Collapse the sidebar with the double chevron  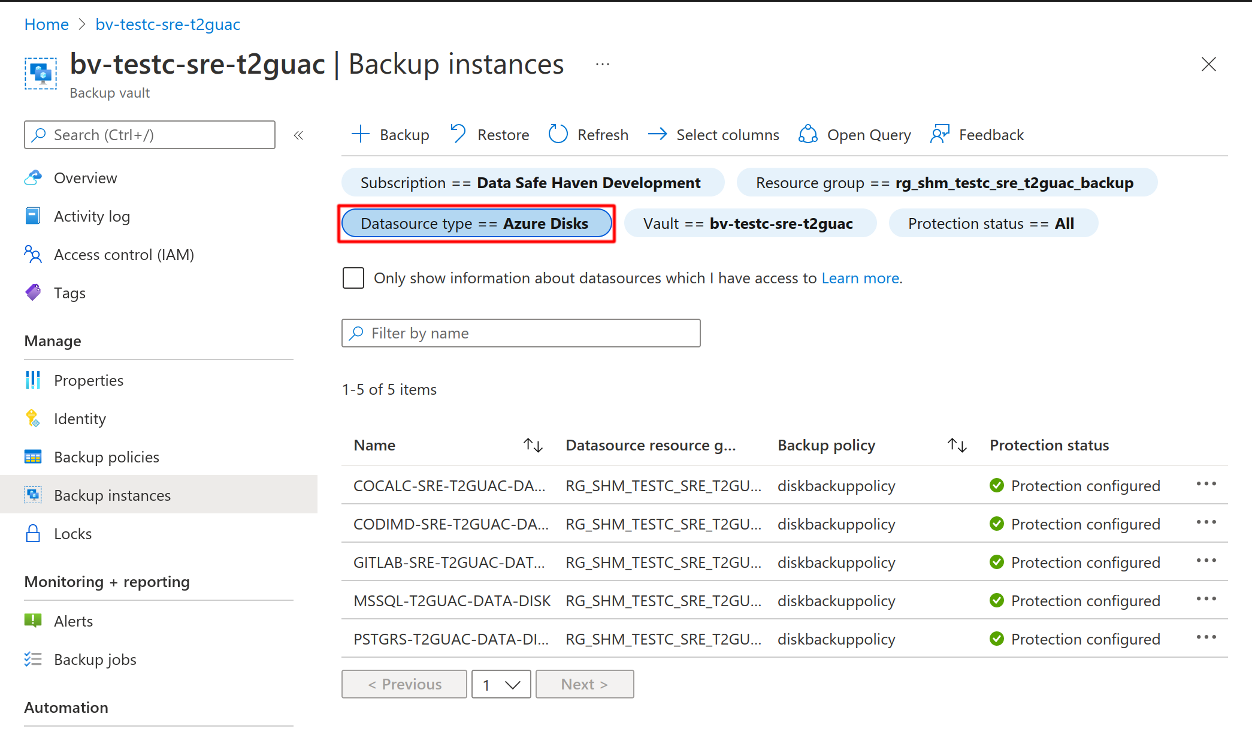(298, 135)
